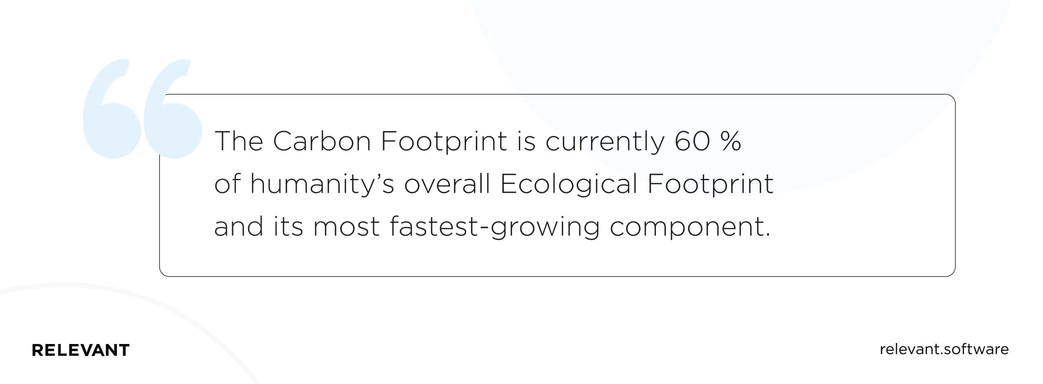Click the word "The" starting the quote
The image size is (1043, 384).
point(239,142)
